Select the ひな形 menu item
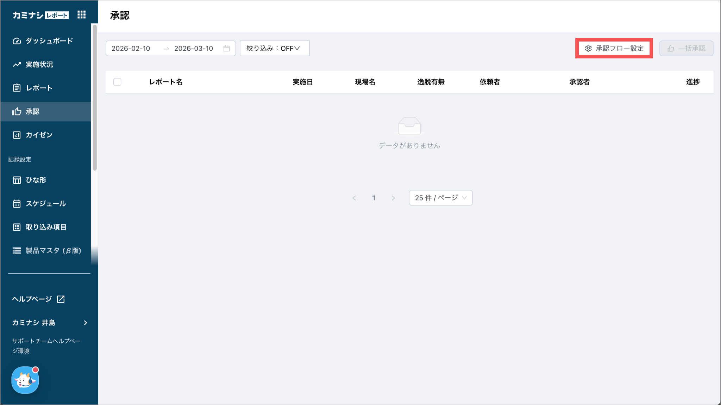The height and width of the screenshot is (405, 721). [x=36, y=180]
